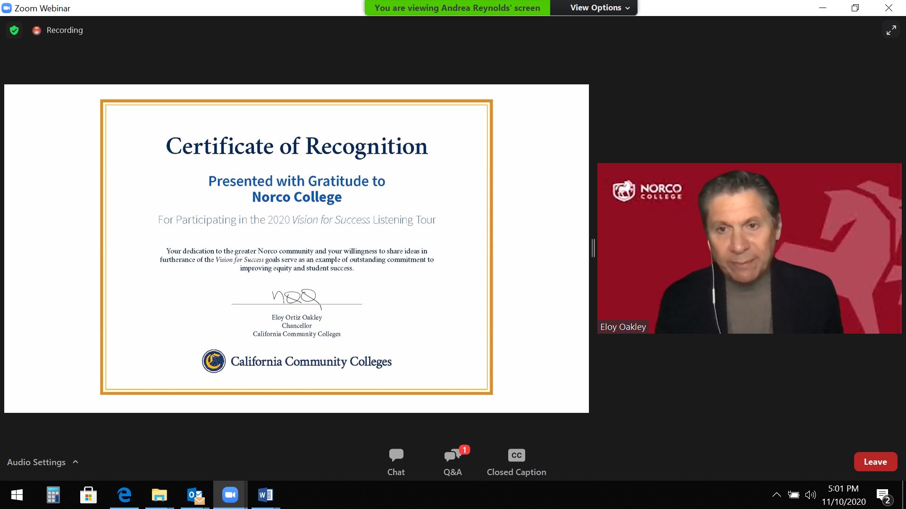Click the green encryption shield icon
Viewport: 906px width, 509px height.
coord(14,30)
